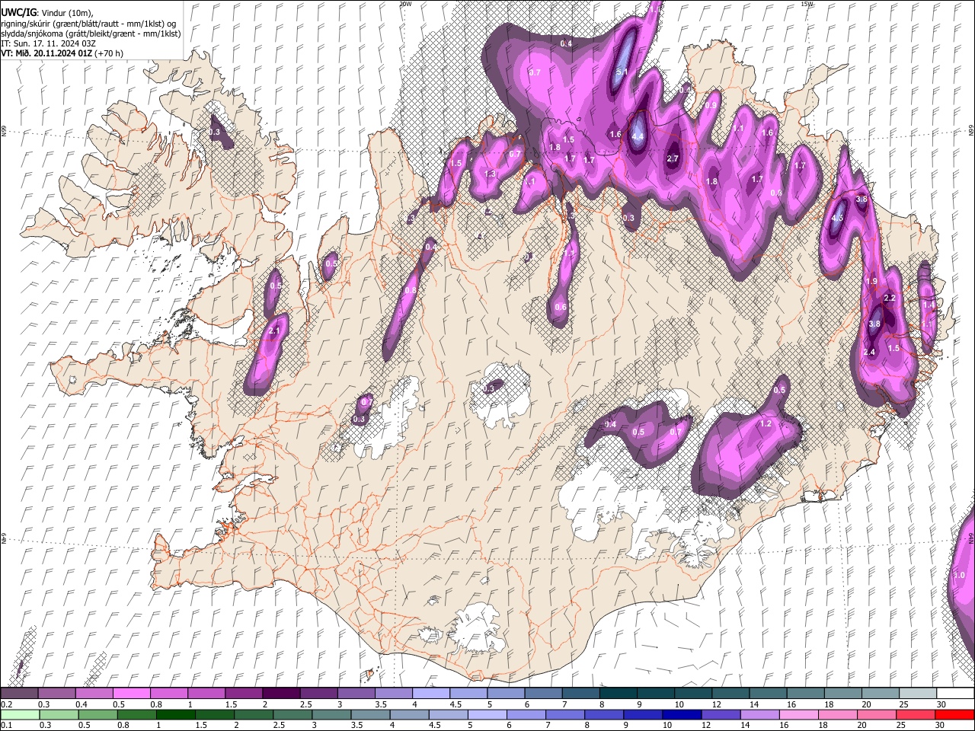This screenshot has height=731, width=975.
Task: Select the 0.5 medium green swatch, rain scale
Action: pyautogui.click(x=97, y=714)
